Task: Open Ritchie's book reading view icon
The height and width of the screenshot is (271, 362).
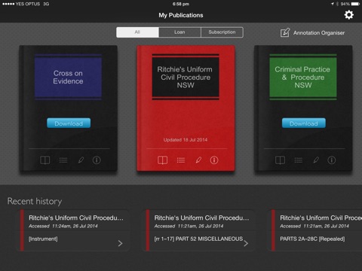Action: (x=162, y=160)
